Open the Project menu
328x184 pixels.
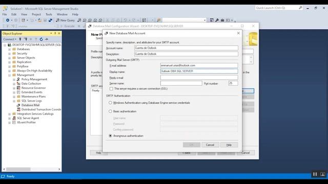(36, 14)
